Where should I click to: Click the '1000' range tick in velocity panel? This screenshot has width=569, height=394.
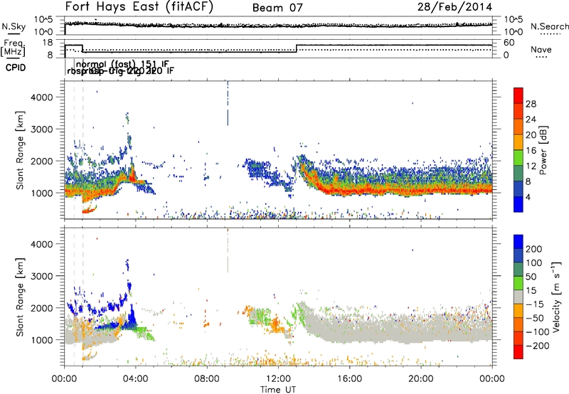(41, 340)
